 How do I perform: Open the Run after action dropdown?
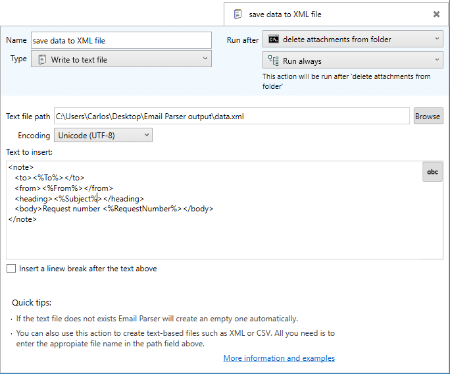point(353,39)
